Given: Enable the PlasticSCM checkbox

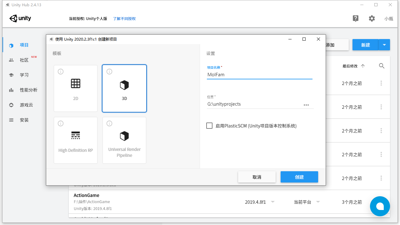Looking at the screenshot, I should click(x=209, y=126).
